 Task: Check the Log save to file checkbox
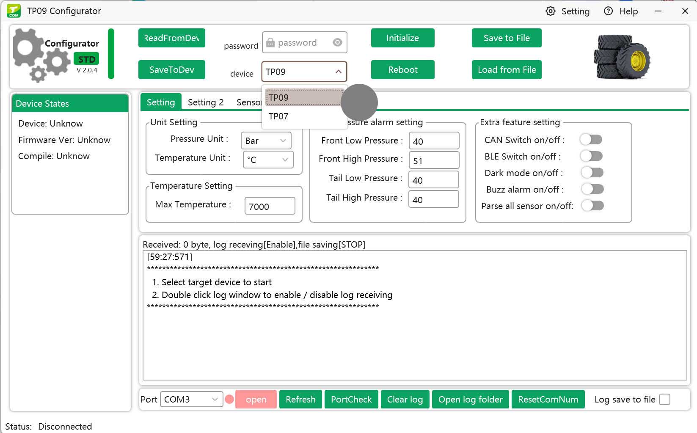tap(664, 399)
